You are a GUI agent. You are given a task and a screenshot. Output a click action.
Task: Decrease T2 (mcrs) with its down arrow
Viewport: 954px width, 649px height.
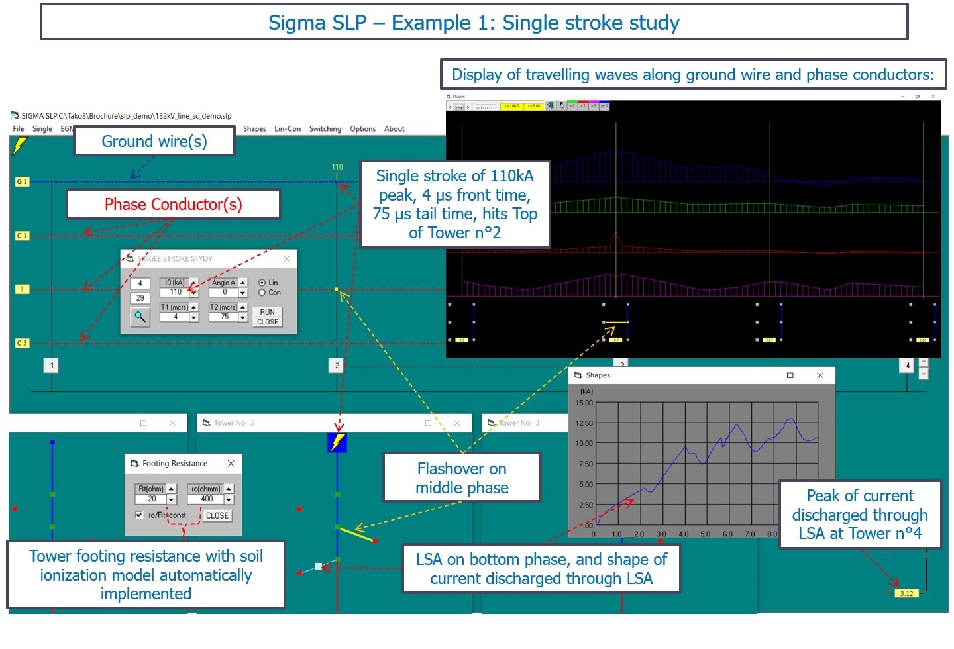(242, 317)
